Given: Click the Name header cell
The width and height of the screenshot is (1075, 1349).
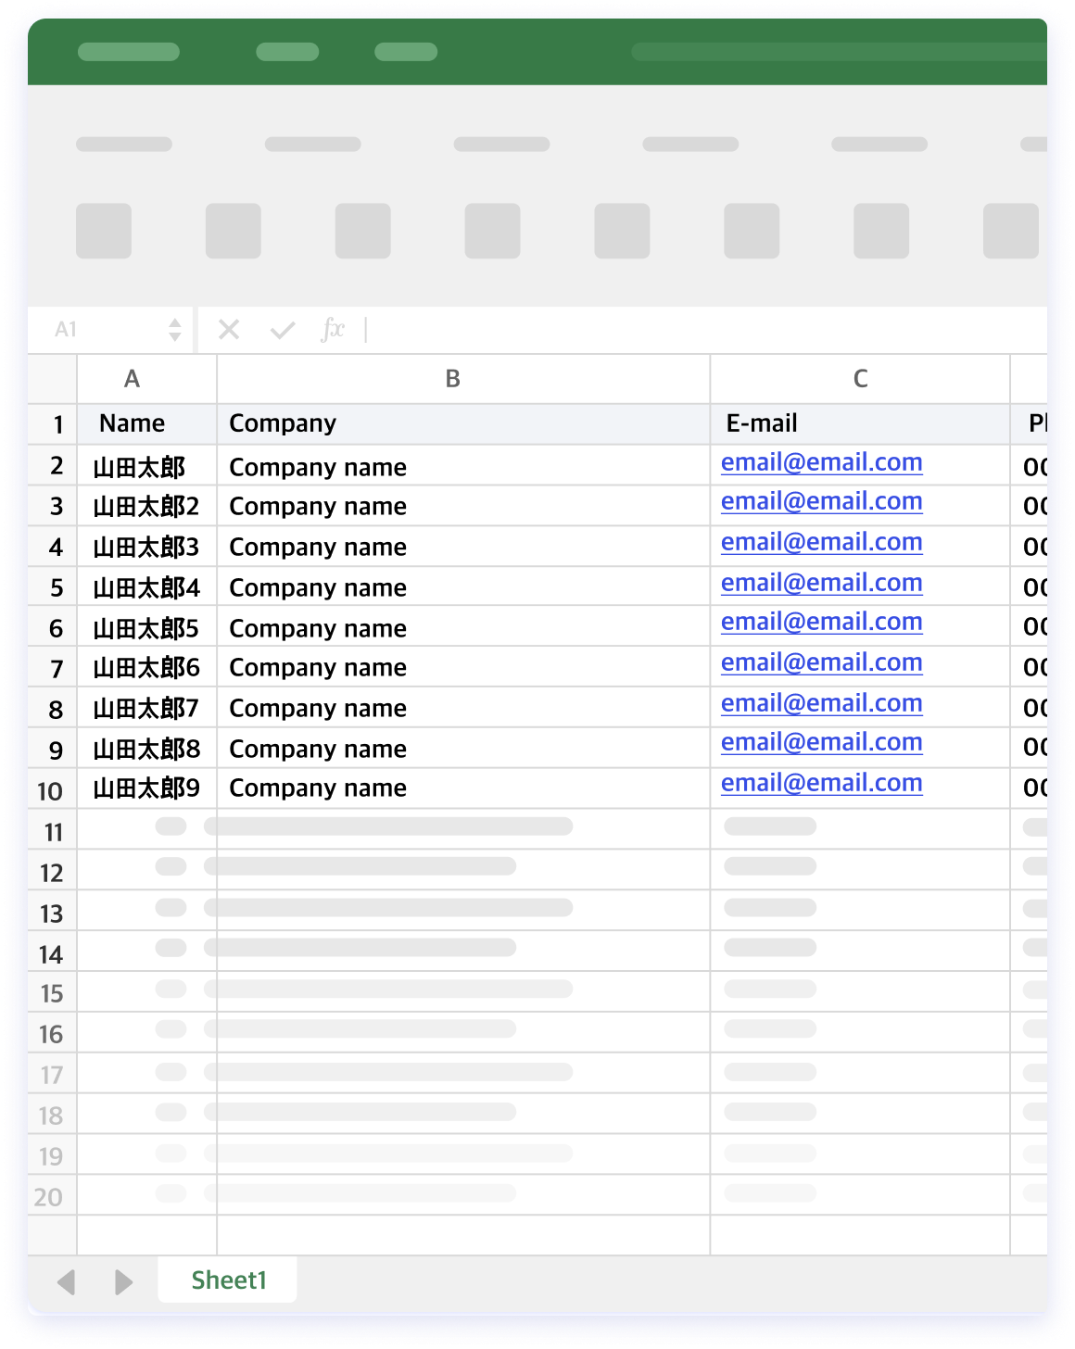Looking at the screenshot, I should (133, 423).
